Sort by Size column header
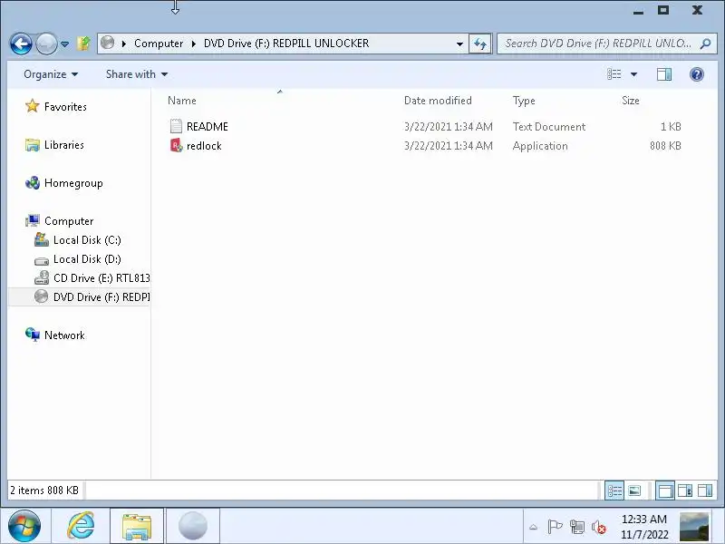Image resolution: width=725 pixels, height=544 pixels. coord(631,101)
